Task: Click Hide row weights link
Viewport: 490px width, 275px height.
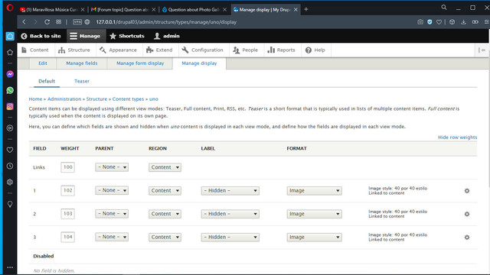Action: (457, 137)
